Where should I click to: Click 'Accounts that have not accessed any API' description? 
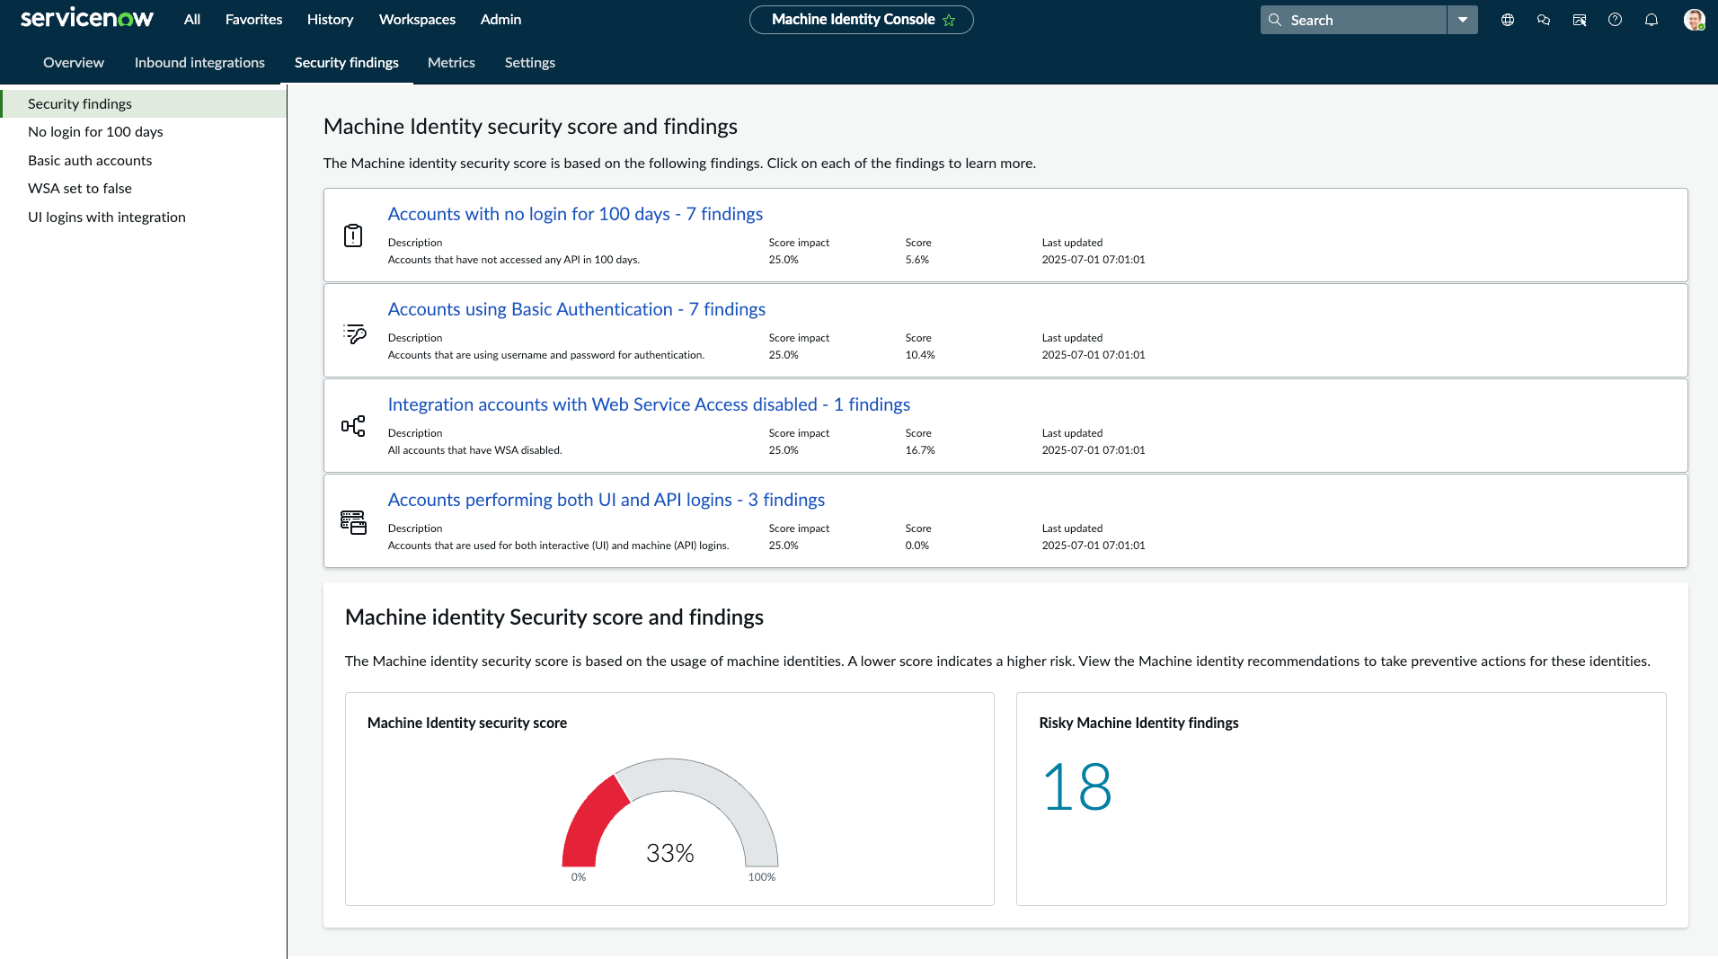pyautogui.click(x=514, y=260)
